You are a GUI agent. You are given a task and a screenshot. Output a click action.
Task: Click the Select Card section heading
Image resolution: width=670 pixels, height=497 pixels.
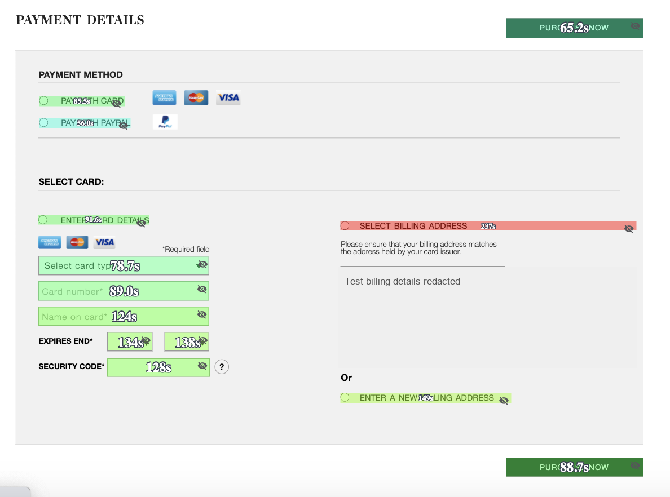71,182
